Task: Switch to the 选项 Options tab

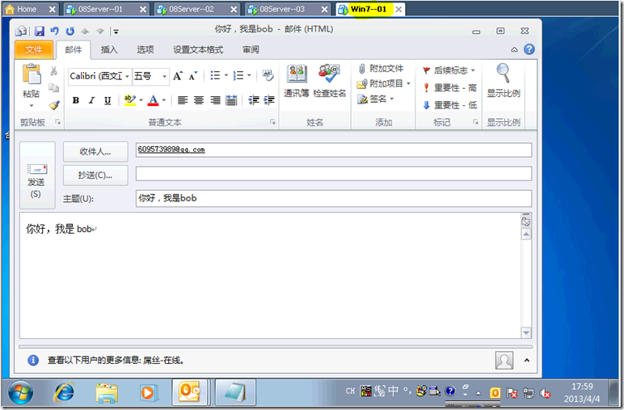Action: click(x=145, y=49)
